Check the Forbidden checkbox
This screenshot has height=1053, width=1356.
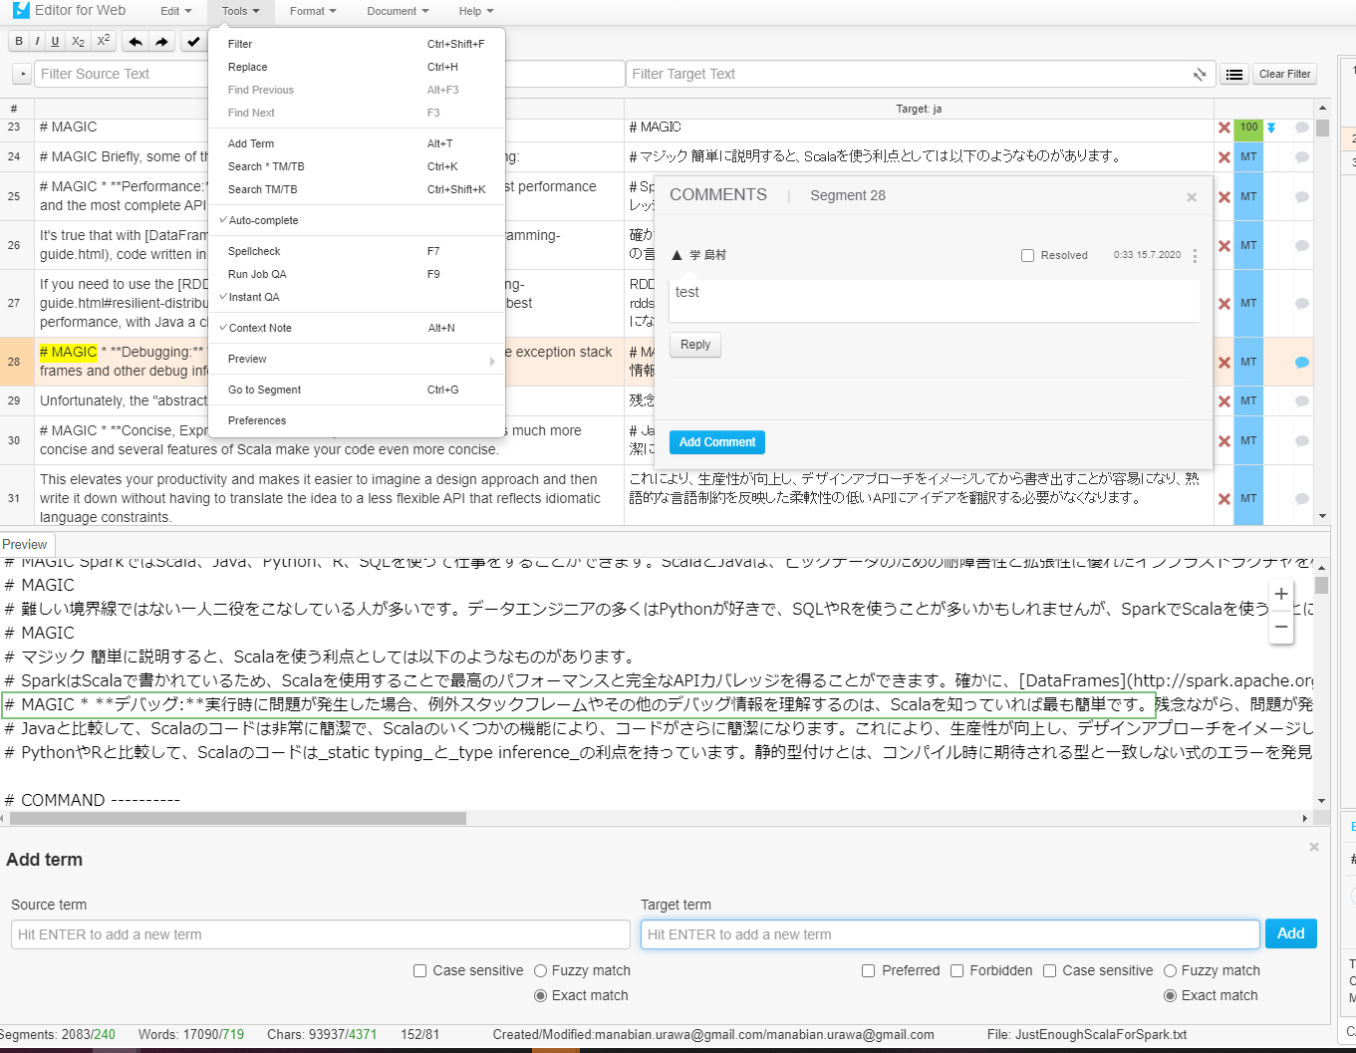(956, 970)
